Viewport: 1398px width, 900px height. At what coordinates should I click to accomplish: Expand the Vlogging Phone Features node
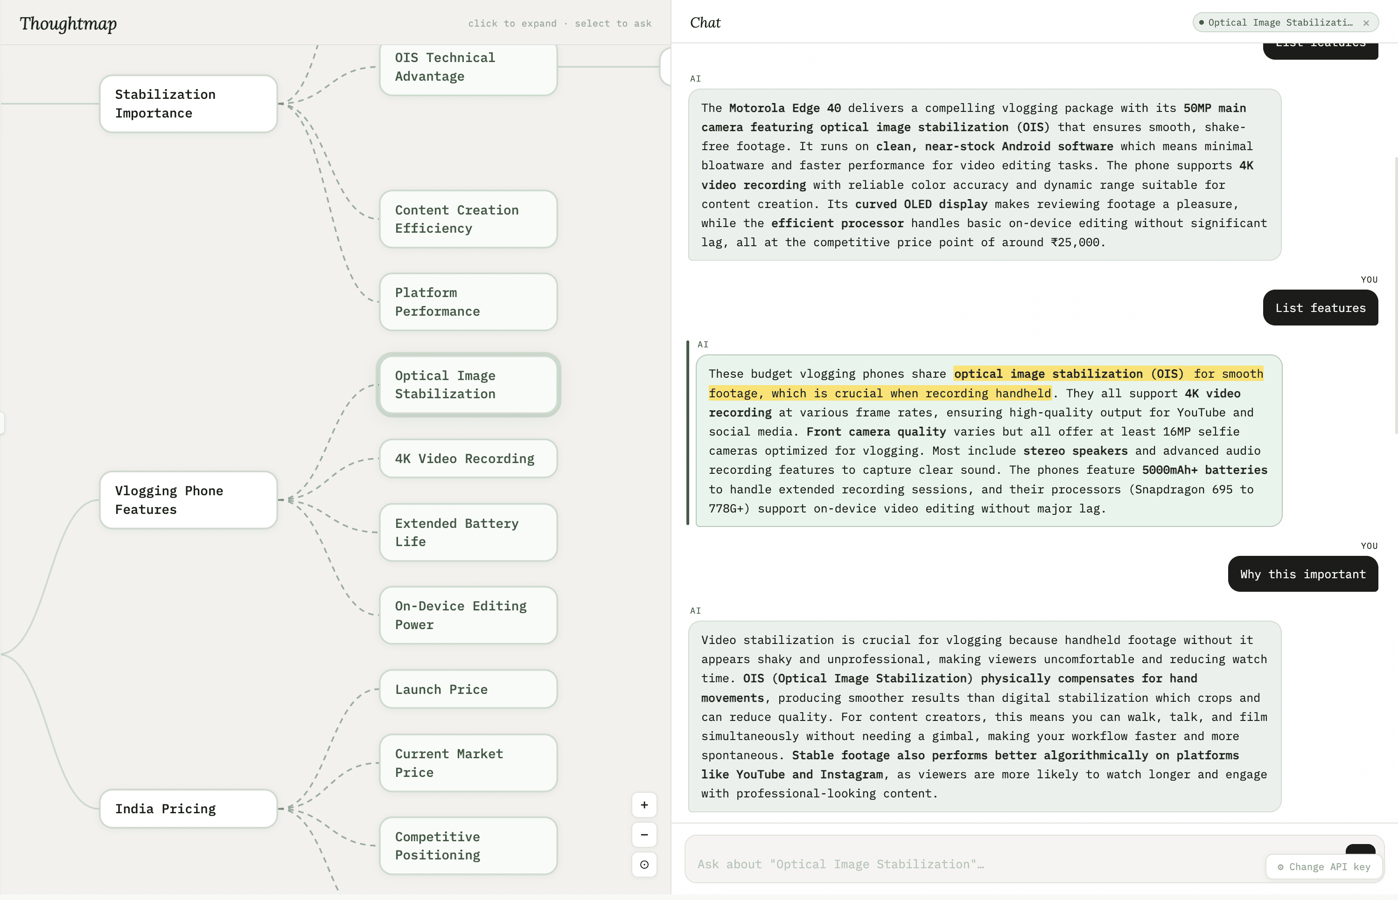pyautogui.click(x=188, y=500)
